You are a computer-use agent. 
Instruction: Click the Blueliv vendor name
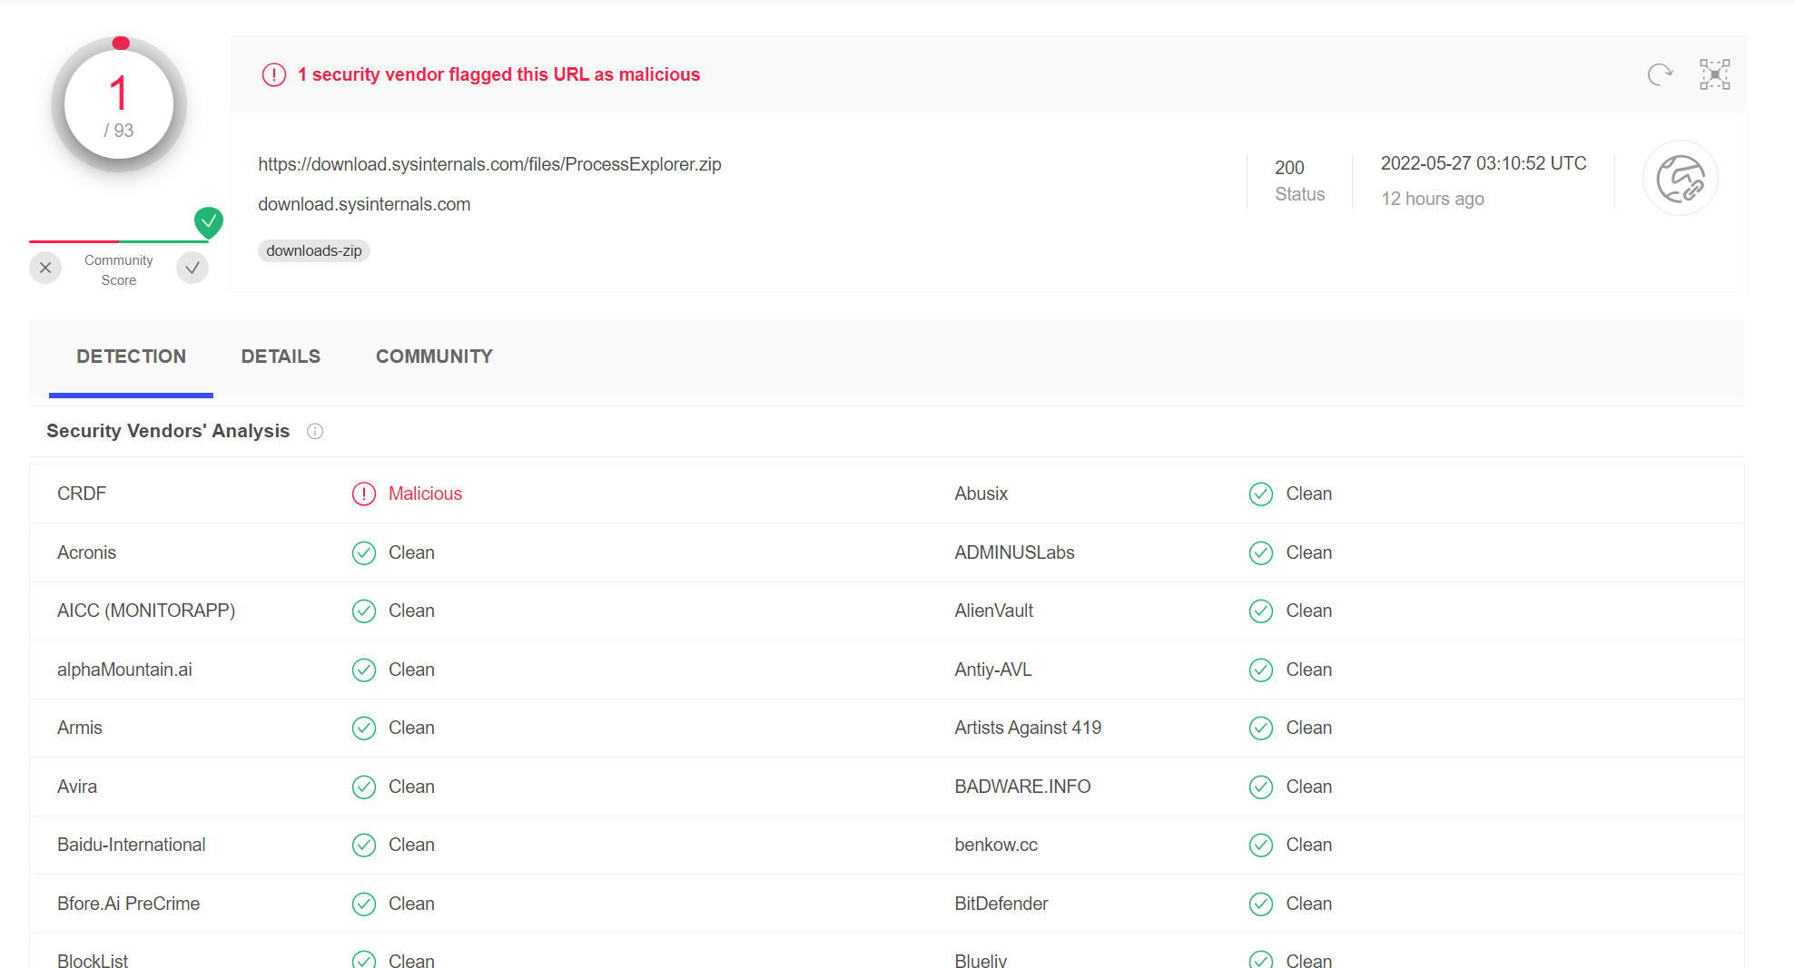981,960
